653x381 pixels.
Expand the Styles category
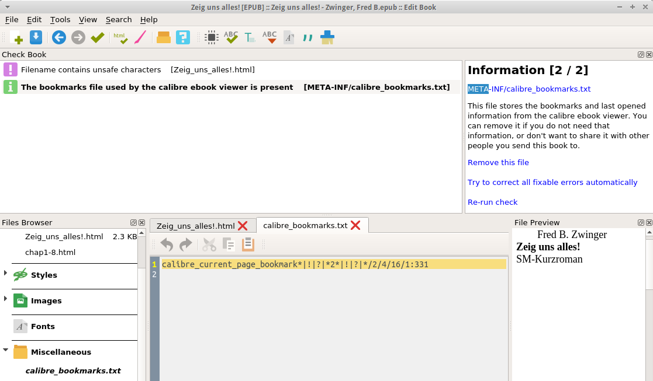point(5,273)
